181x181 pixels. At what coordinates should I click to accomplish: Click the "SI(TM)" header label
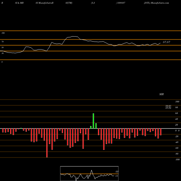point(69,3)
